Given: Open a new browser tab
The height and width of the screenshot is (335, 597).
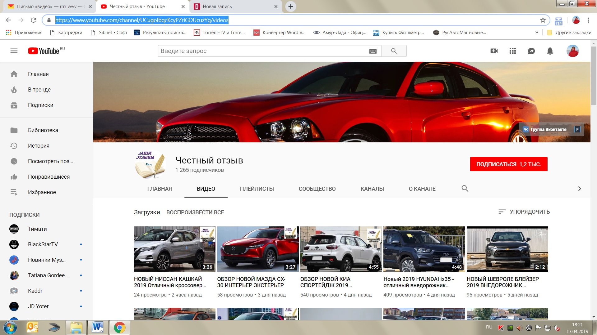Looking at the screenshot, I should coord(290,7).
